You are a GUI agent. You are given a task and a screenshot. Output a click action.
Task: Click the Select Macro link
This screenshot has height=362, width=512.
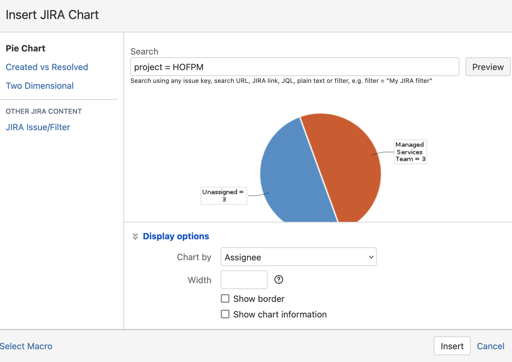tap(26, 346)
